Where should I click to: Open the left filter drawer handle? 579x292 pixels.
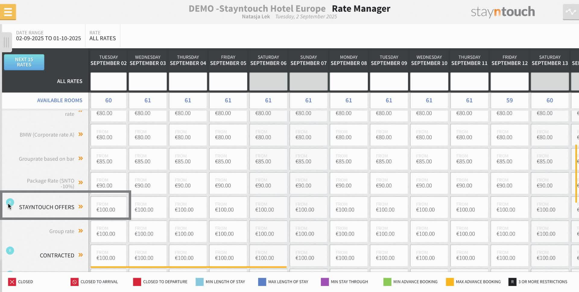(x=6, y=42)
